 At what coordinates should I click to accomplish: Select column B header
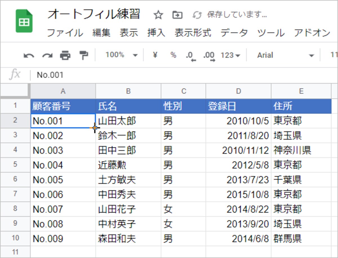128,91
